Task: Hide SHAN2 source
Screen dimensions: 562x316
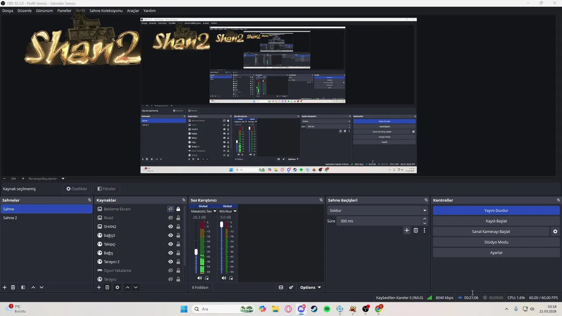Action: pos(171,227)
